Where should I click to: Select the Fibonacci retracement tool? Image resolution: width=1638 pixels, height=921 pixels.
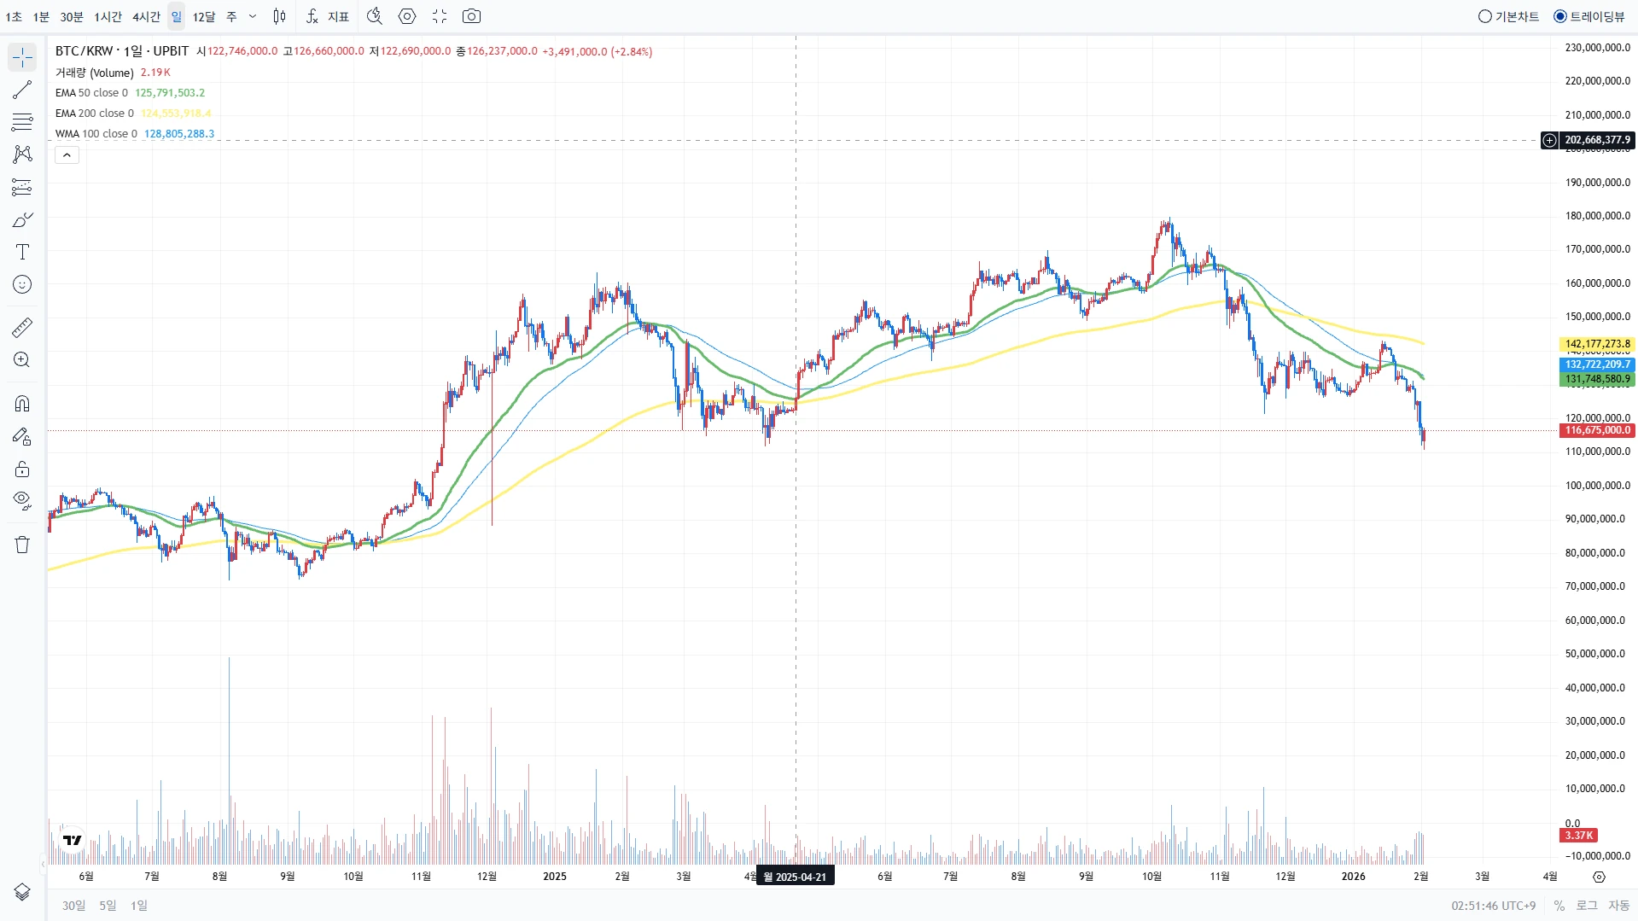tap(22, 122)
